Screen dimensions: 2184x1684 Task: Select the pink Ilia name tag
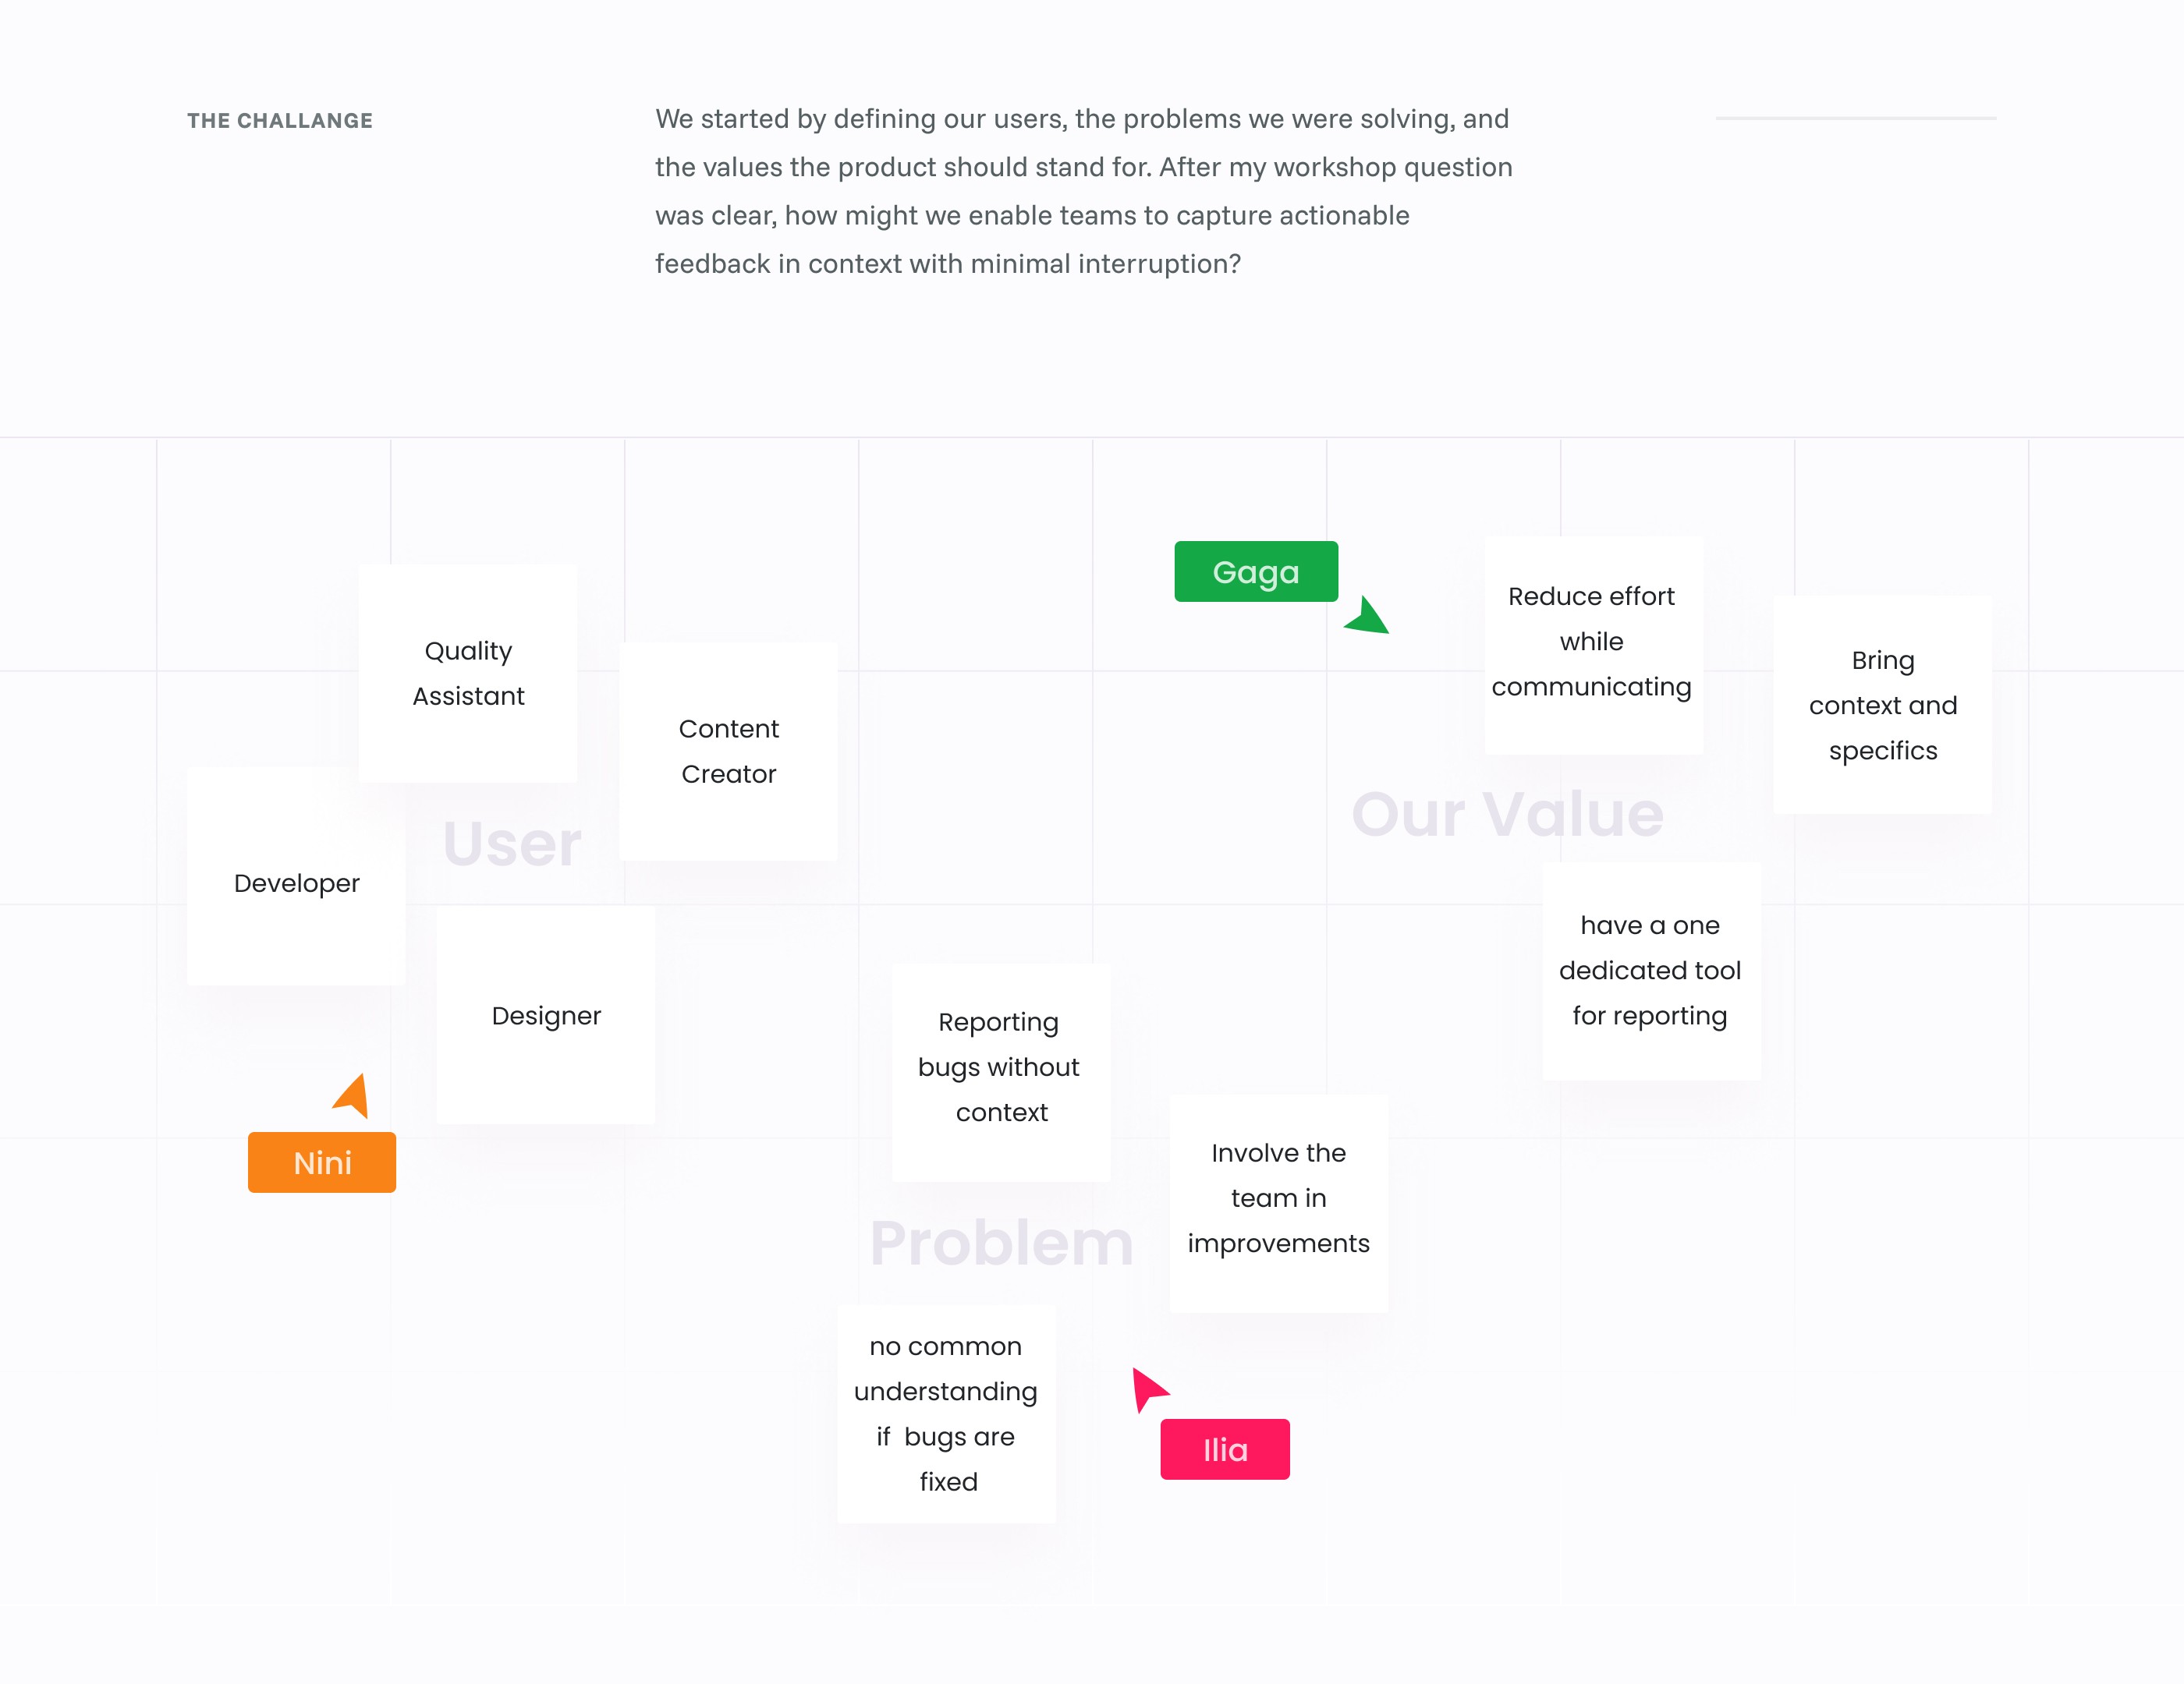pyautogui.click(x=1225, y=1449)
